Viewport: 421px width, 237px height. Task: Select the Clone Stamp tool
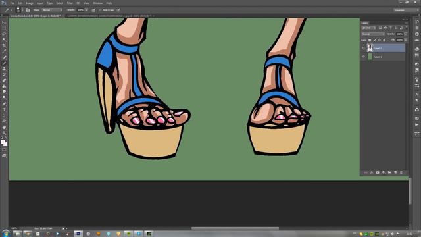[4, 68]
